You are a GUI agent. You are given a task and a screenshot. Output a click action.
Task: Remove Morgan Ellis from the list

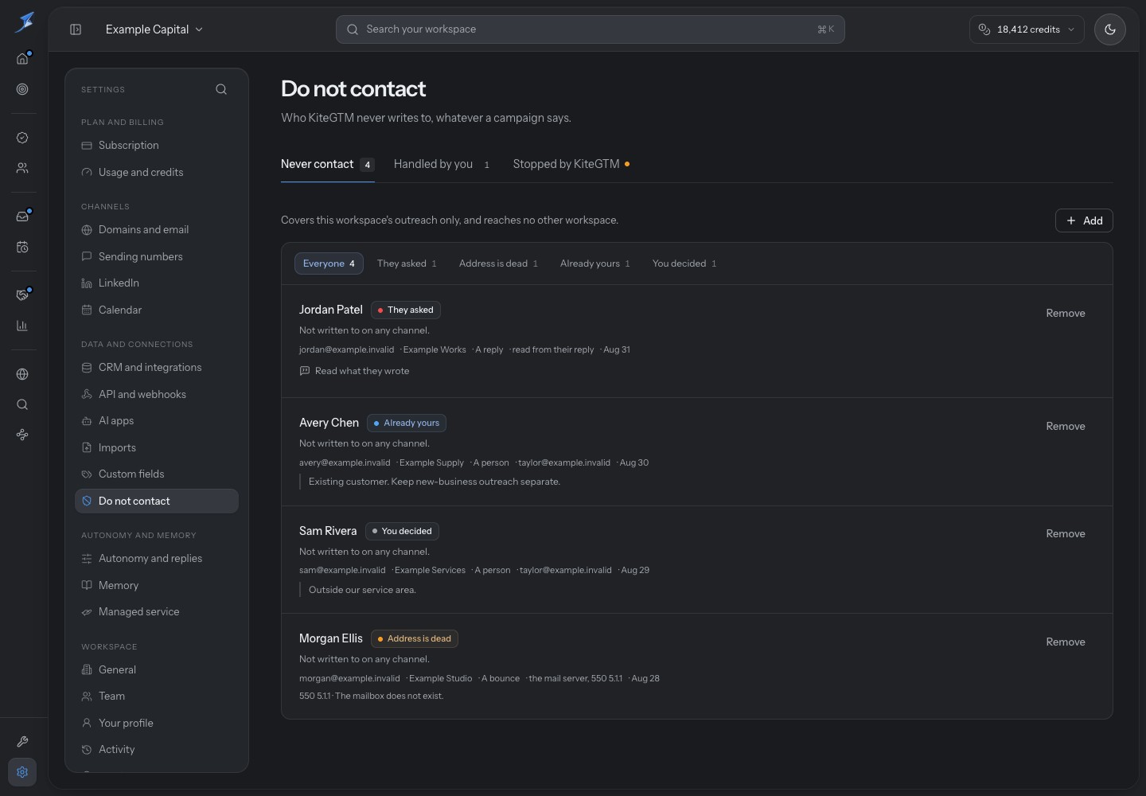click(x=1066, y=642)
